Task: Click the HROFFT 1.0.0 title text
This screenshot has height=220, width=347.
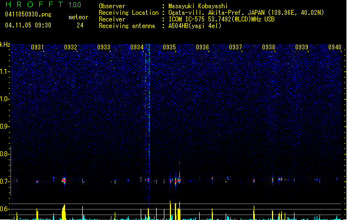Action: (43, 4)
